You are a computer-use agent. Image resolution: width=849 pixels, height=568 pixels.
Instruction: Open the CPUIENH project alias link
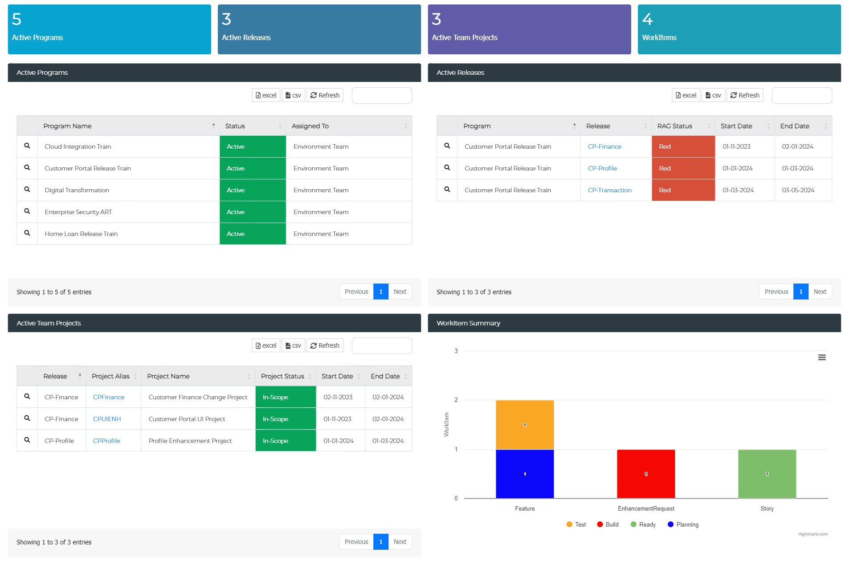(107, 419)
